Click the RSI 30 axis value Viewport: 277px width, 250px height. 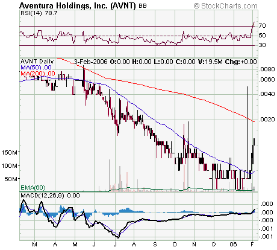263,45
